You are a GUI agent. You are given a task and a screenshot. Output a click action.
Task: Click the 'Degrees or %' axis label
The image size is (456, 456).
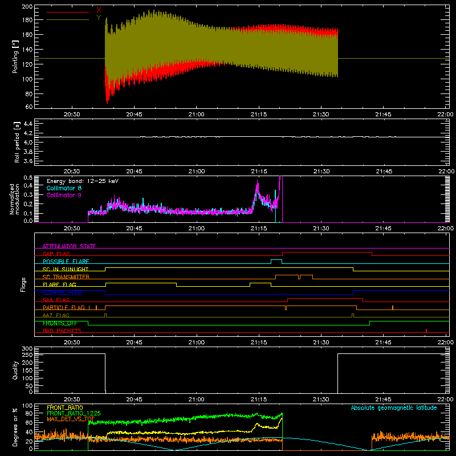[15, 427]
